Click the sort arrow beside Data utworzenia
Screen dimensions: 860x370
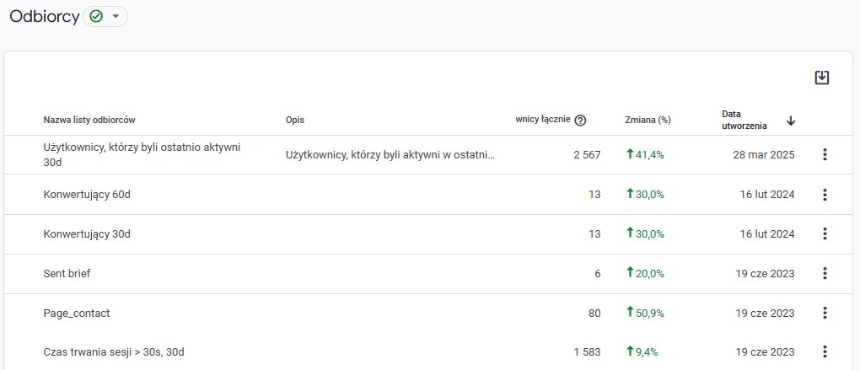[790, 121]
